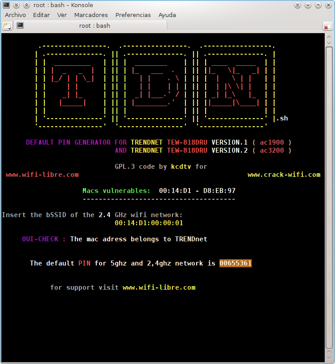Viewport: 335px width, 364px height.
Task: Click the ASCII art letter N
Action: [x=234, y=86]
